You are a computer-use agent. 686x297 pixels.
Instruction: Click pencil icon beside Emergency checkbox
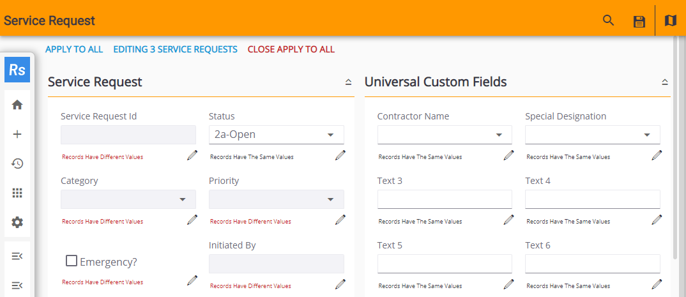192,280
